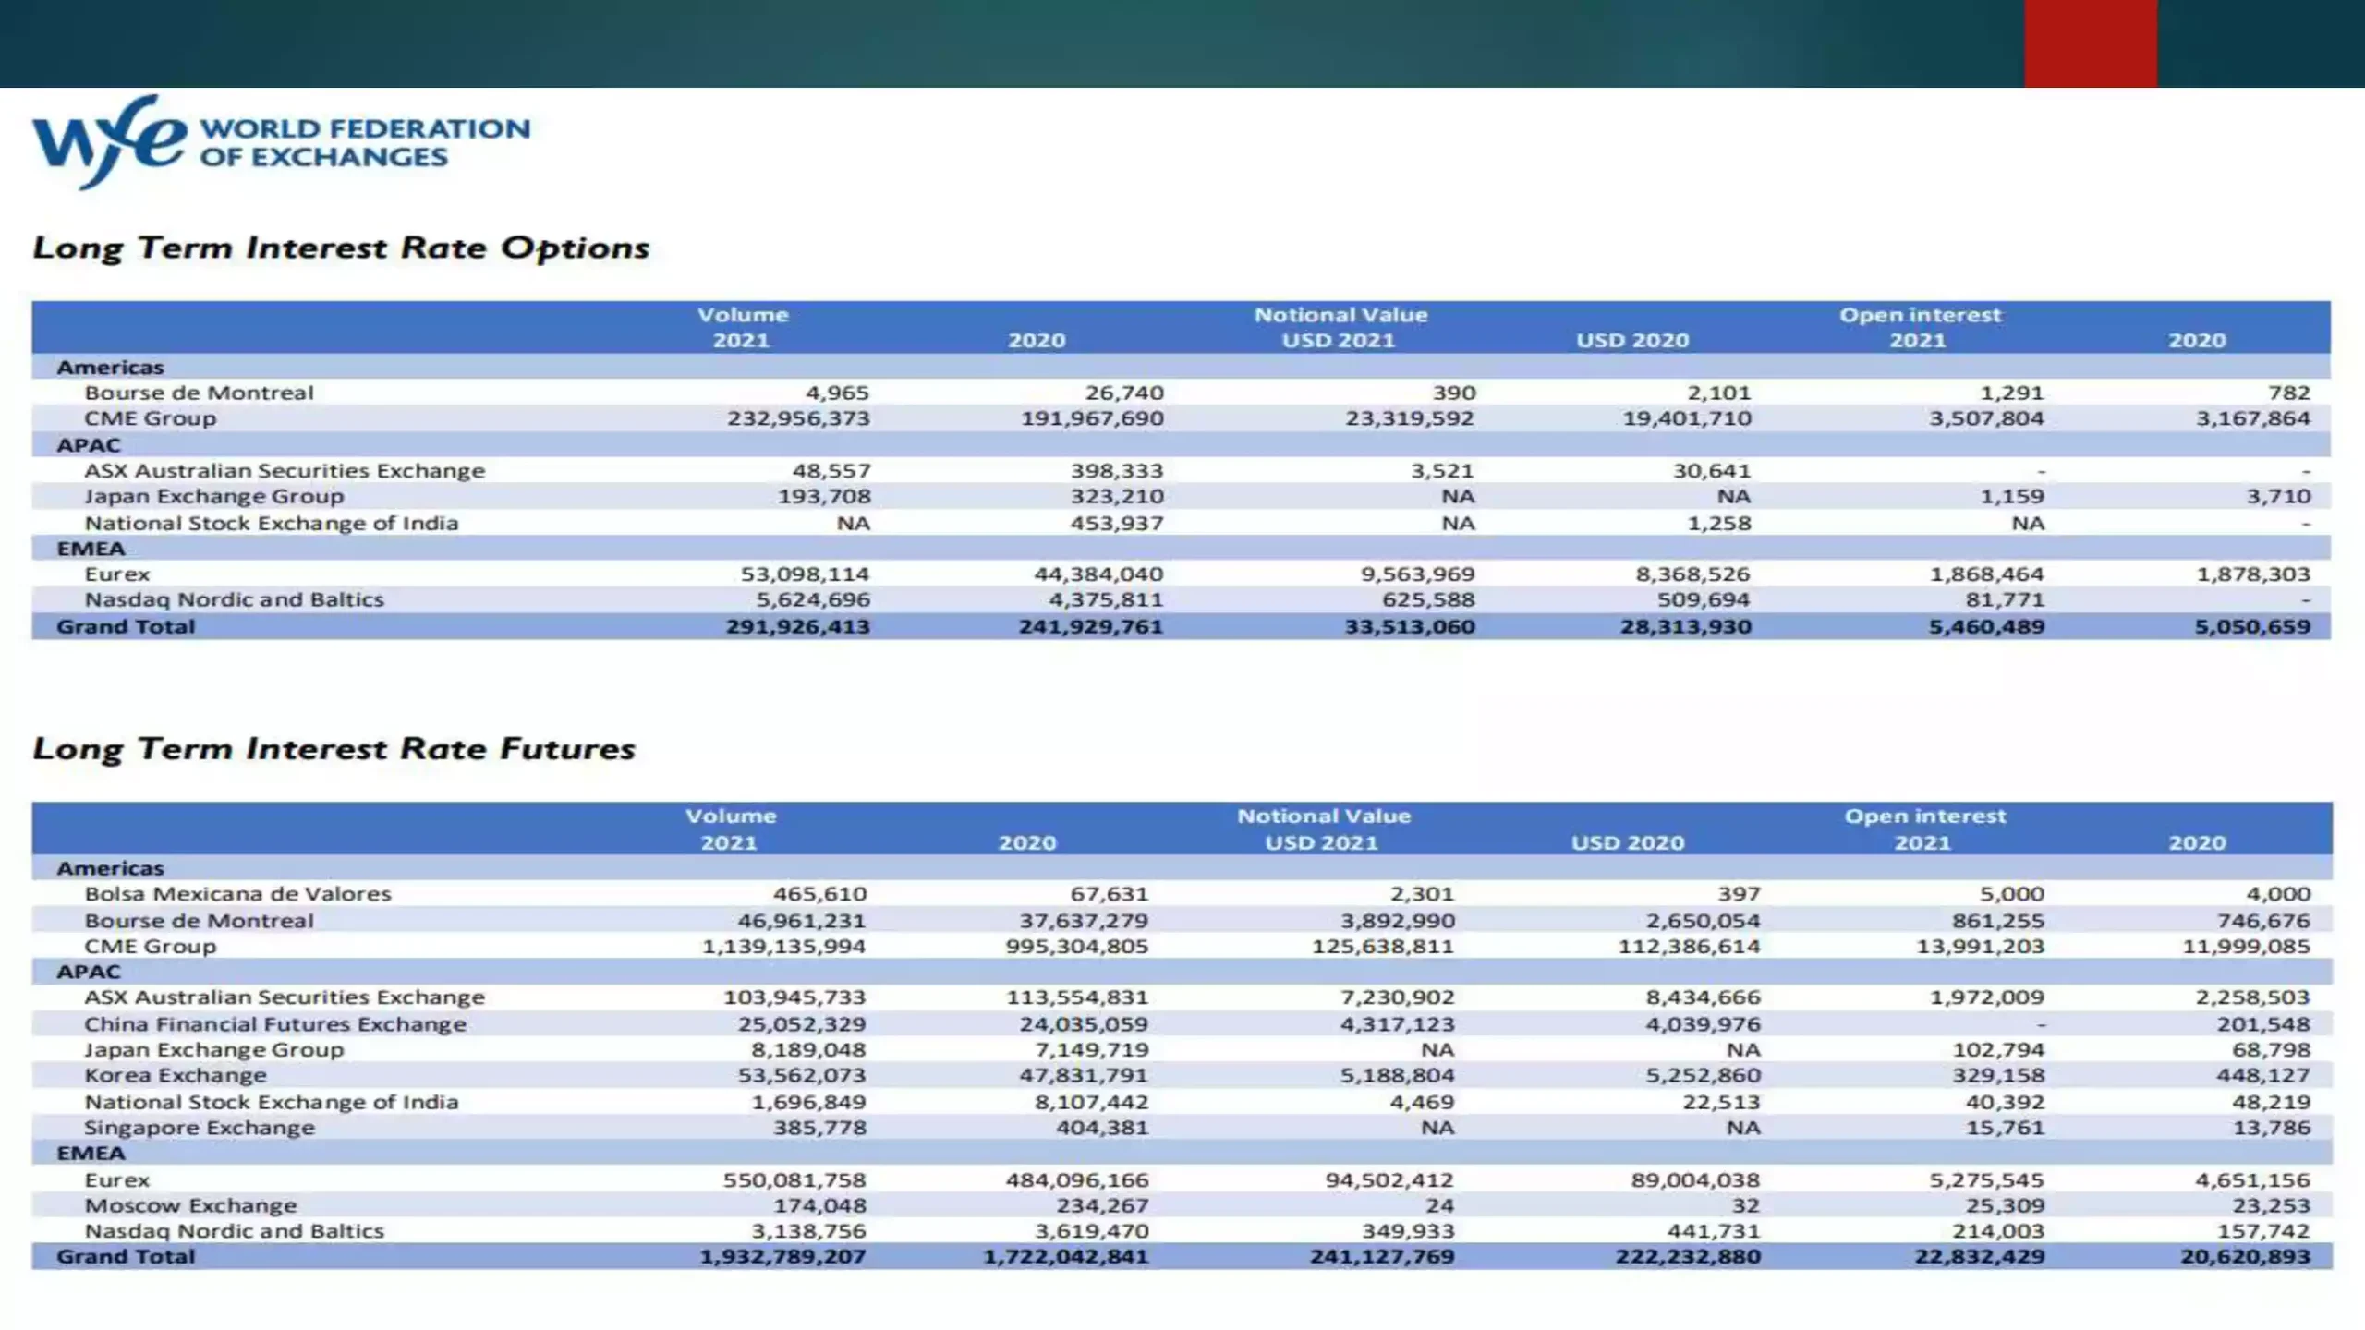
Task: Select Bourse de Montreal futures volume 46,961,231
Action: [802, 921]
